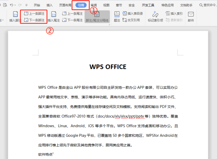Switch to the 审阅 (Review) tab
Screen dimensions: 217x159
point(94,5)
